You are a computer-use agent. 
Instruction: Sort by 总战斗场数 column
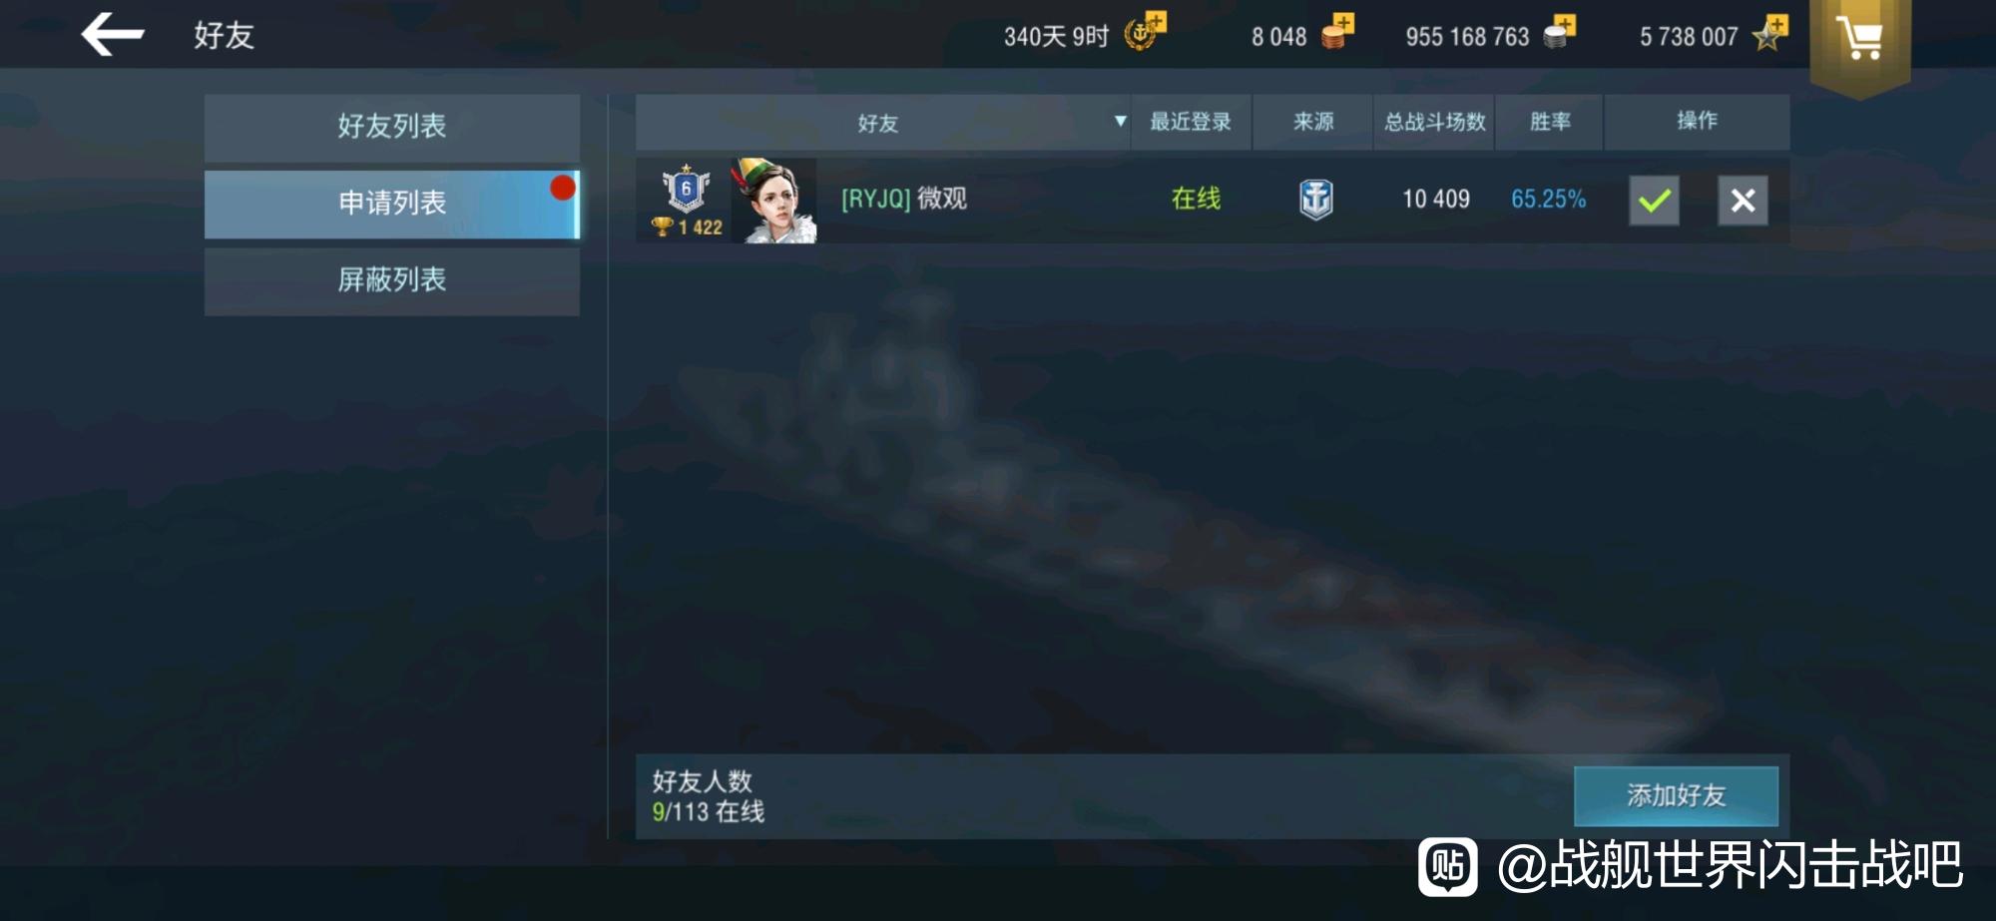[x=1434, y=122]
